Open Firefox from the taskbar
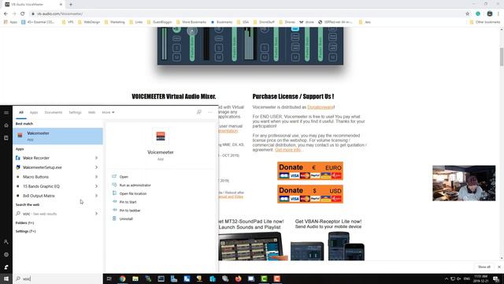 point(238,278)
